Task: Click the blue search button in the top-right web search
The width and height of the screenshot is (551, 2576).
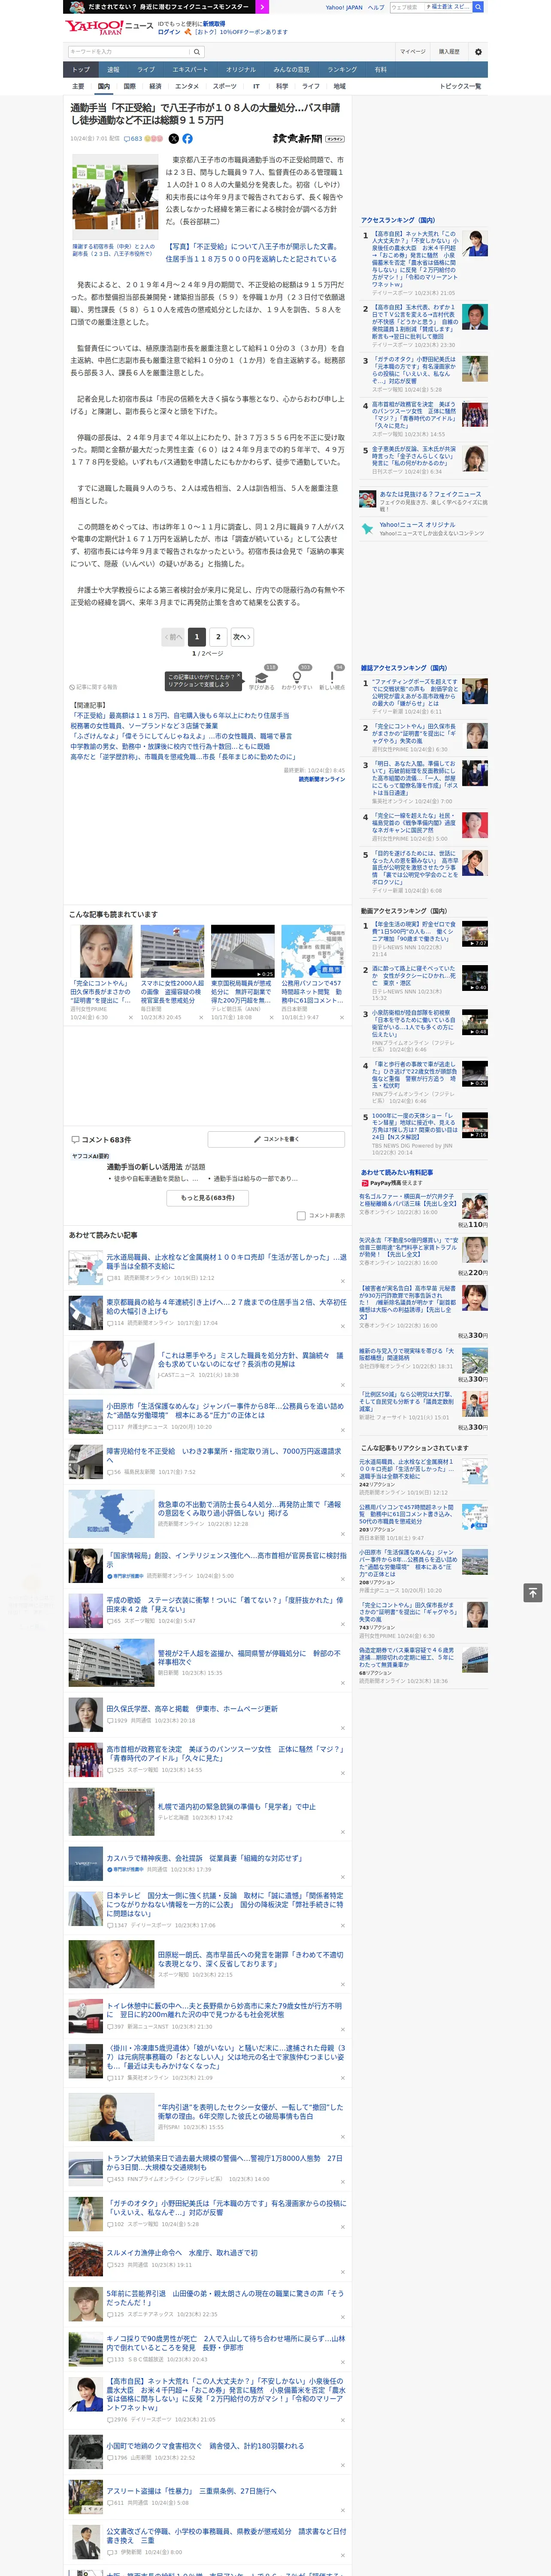Action: click(478, 7)
